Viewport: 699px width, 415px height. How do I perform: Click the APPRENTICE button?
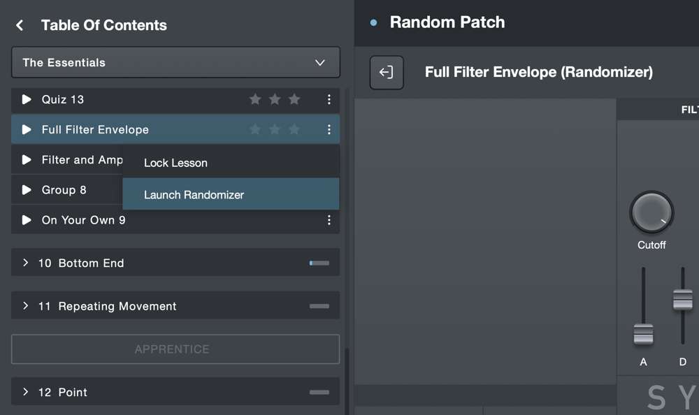(x=175, y=349)
